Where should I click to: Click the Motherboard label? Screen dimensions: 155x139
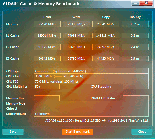[16, 114]
